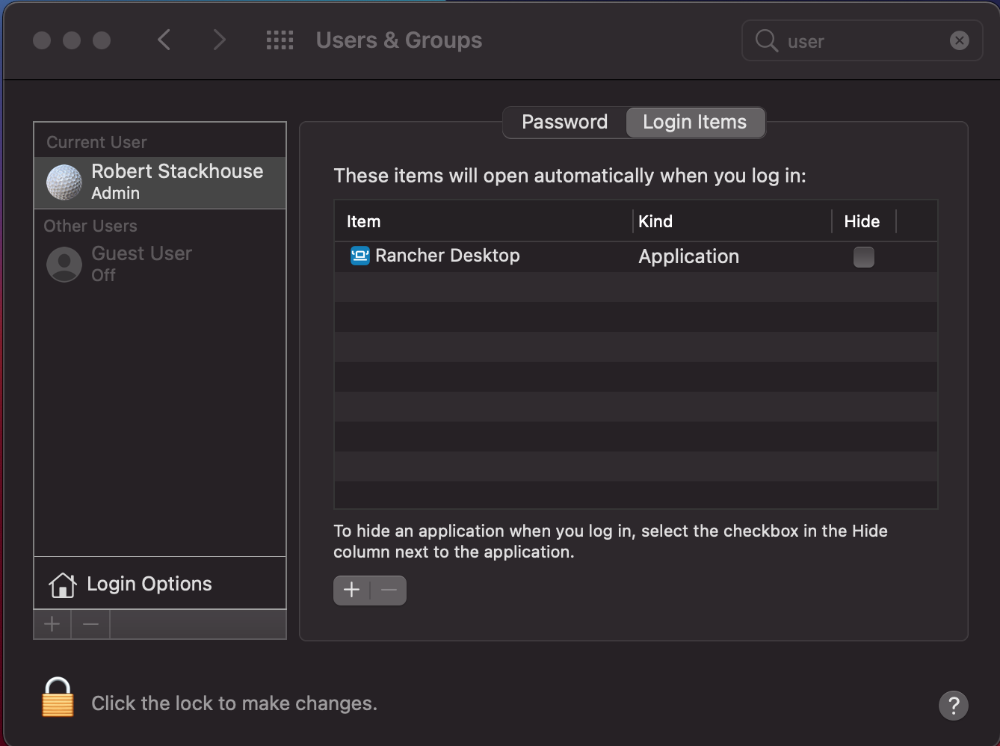Click the back navigation chevron
Viewport: 1000px width, 746px height.
click(x=164, y=40)
